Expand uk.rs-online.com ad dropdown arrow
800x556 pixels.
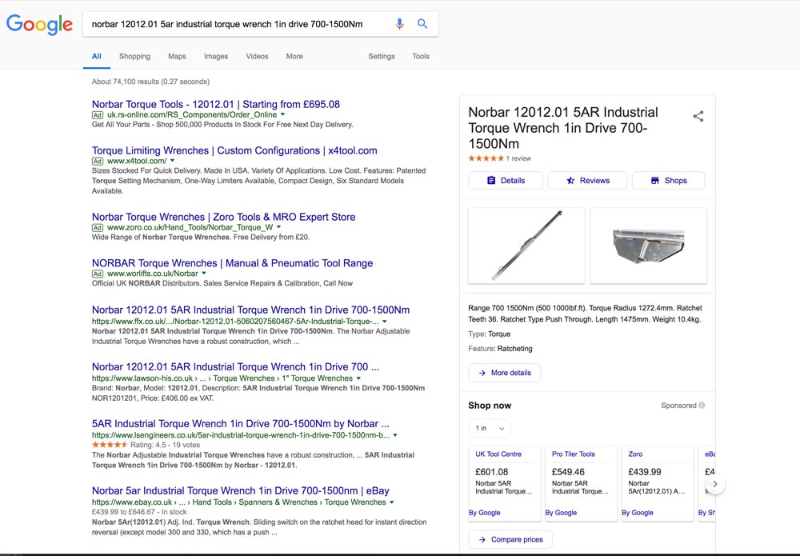coord(282,114)
